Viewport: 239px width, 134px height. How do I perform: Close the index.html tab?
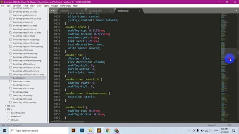(x=82, y=11)
